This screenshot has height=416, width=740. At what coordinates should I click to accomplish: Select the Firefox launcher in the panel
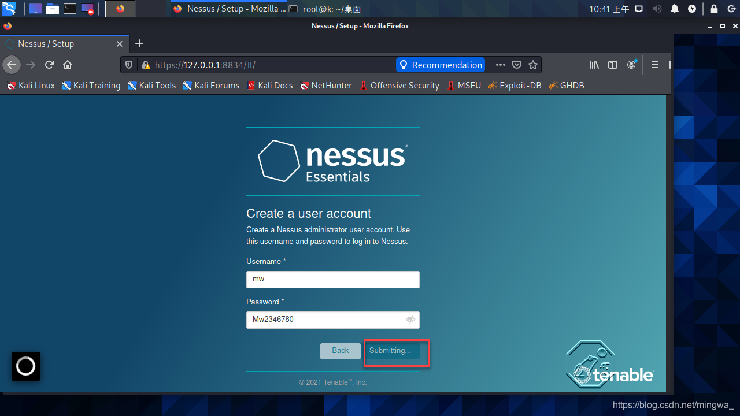tap(120, 9)
